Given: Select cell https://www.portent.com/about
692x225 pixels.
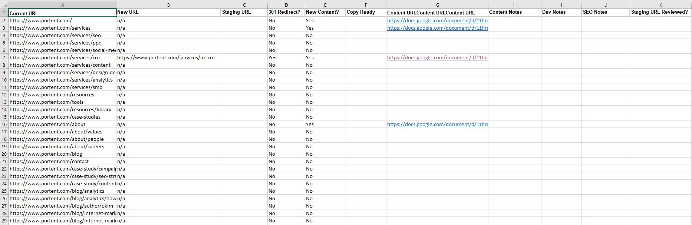Looking at the screenshot, I should click(x=62, y=124).
